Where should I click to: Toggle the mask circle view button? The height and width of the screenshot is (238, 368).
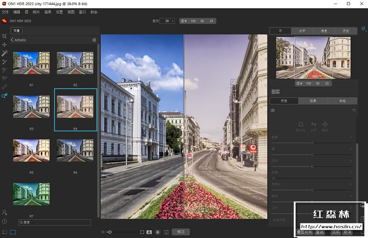coord(157,232)
